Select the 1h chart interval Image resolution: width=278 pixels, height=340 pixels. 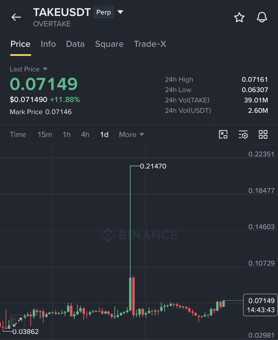click(x=67, y=135)
